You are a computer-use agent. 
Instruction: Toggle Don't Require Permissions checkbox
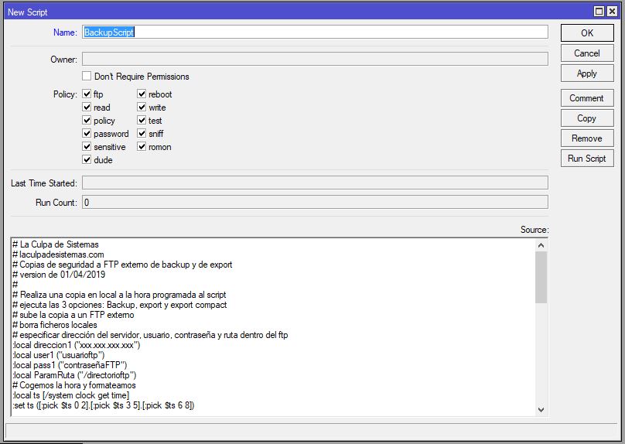87,77
